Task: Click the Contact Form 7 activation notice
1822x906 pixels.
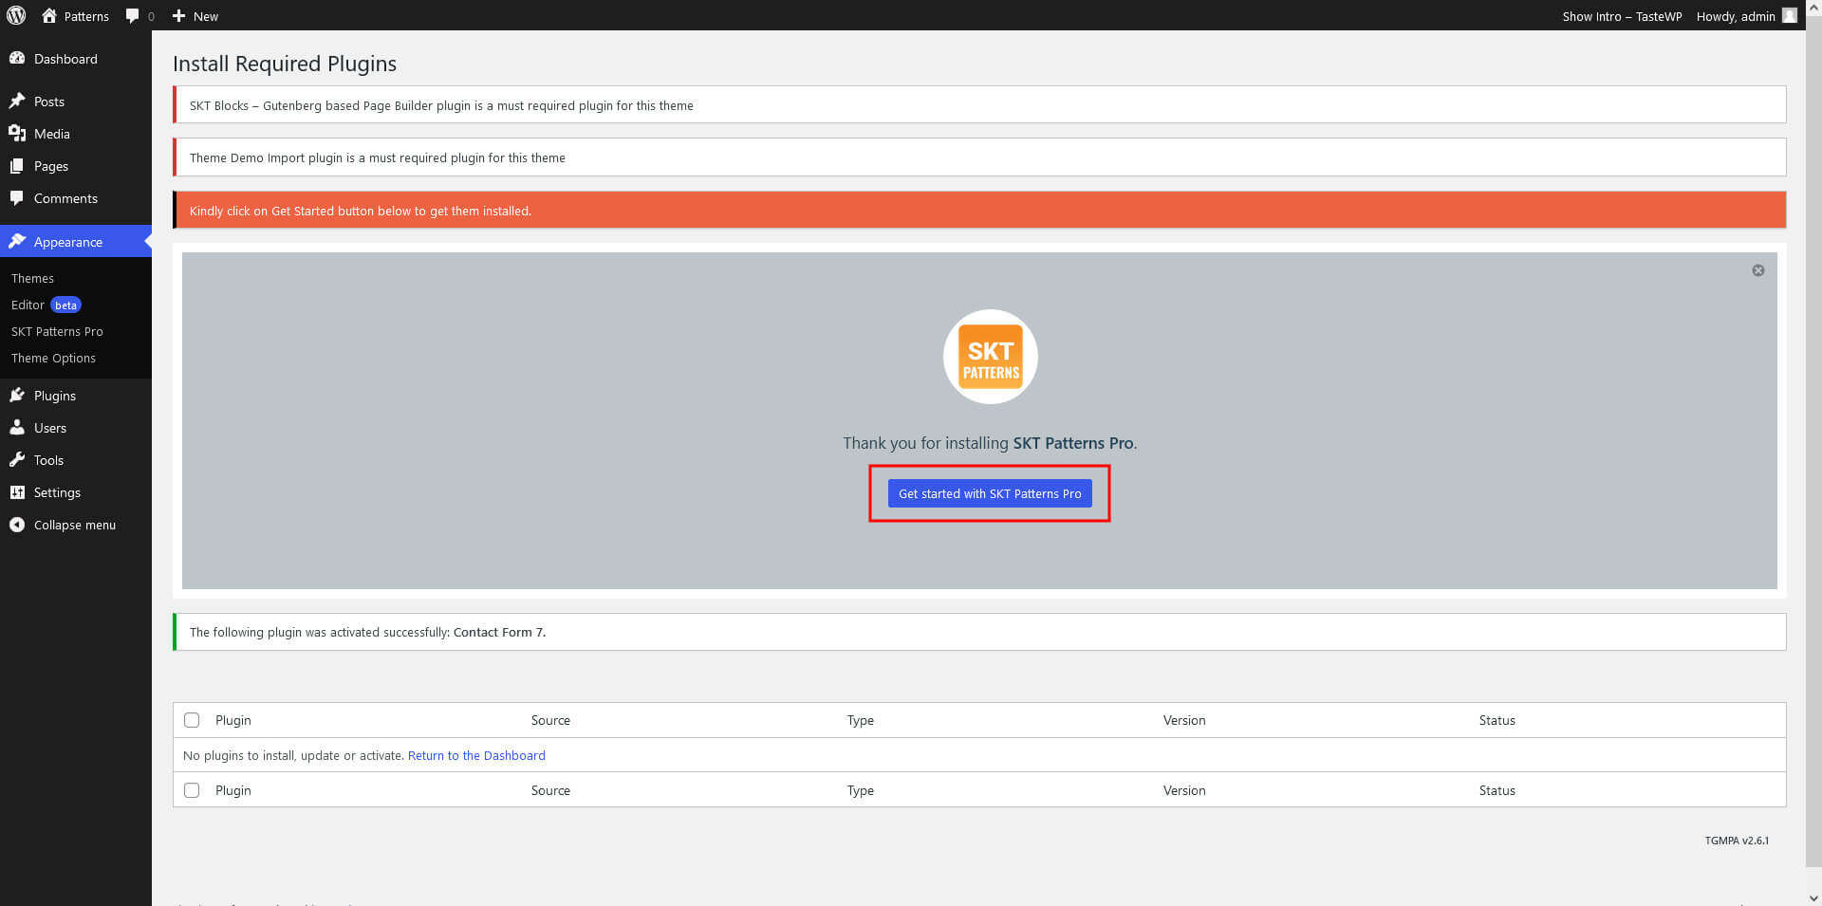Action: pos(979,632)
